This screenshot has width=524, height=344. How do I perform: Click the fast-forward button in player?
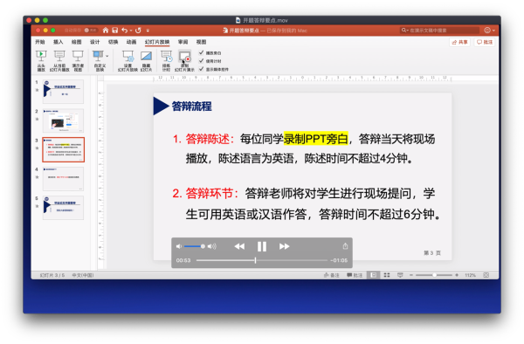pyautogui.click(x=285, y=246)
